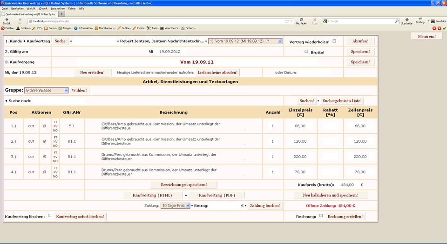Open CSS developer toolbar item
The width and height of the screenshot is (447, 244).
click(38, 28)
